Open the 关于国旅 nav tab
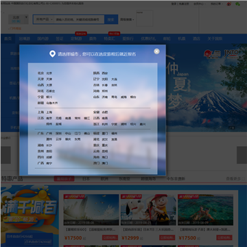Image resolution: width=247 pixels, height=247 pixels. (x=215, y=38)
